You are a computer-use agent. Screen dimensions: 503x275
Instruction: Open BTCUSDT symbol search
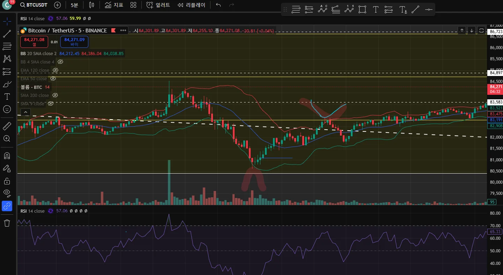coord(34,5)
